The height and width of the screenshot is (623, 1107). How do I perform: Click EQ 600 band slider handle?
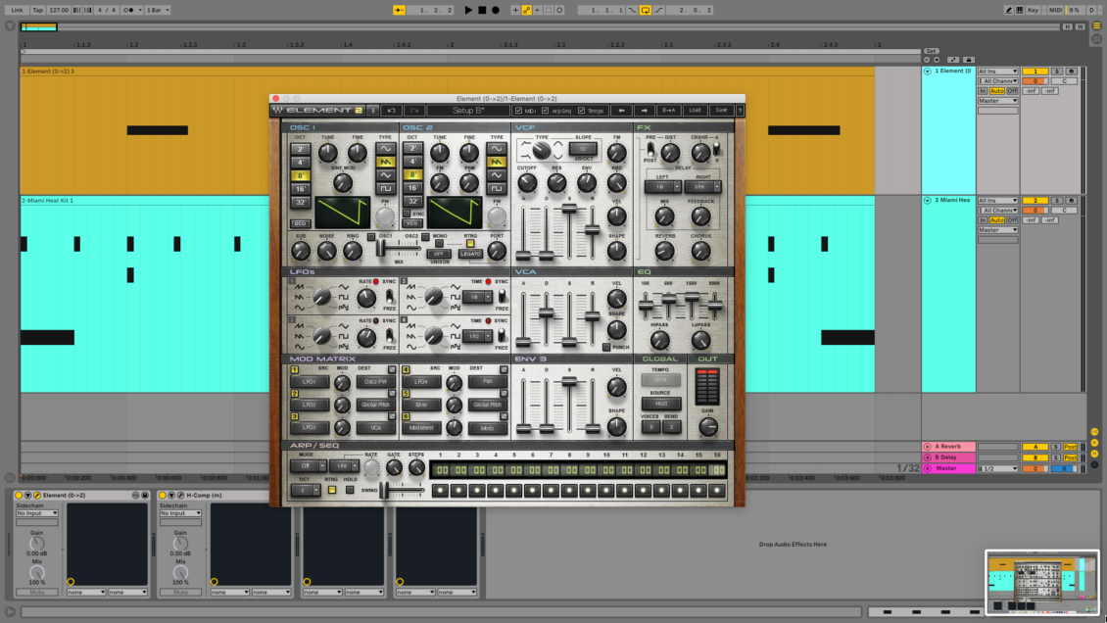click(668, 299)
